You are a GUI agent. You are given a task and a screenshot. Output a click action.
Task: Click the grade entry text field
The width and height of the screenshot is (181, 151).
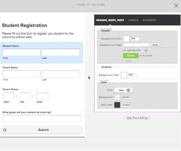click(x=42, y=118)
